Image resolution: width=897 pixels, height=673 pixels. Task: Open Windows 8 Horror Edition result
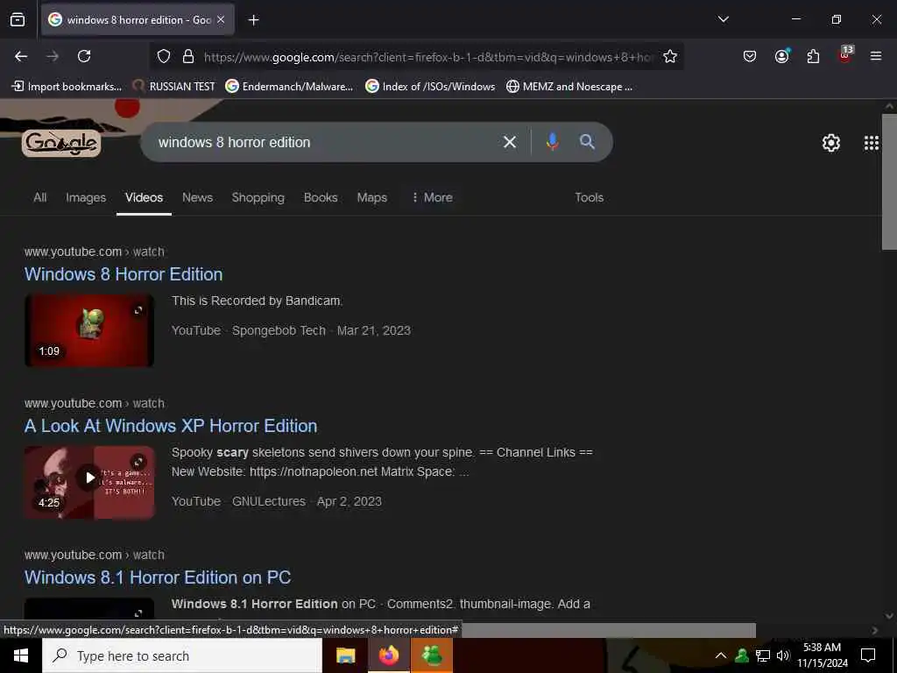[124, 274]
